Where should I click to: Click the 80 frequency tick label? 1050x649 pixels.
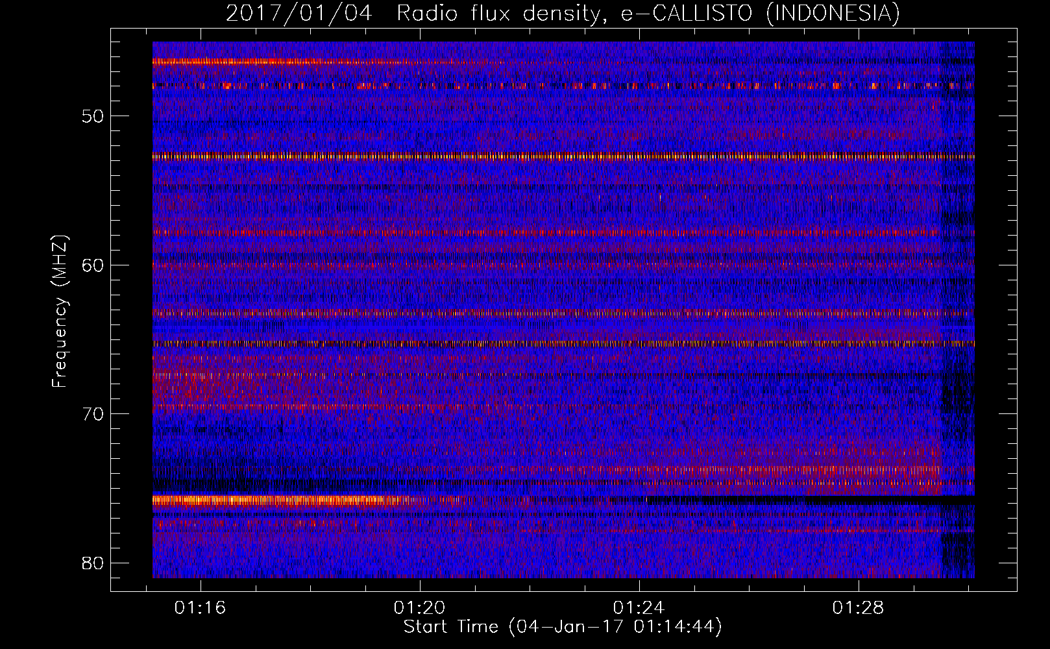coord(92,563)
